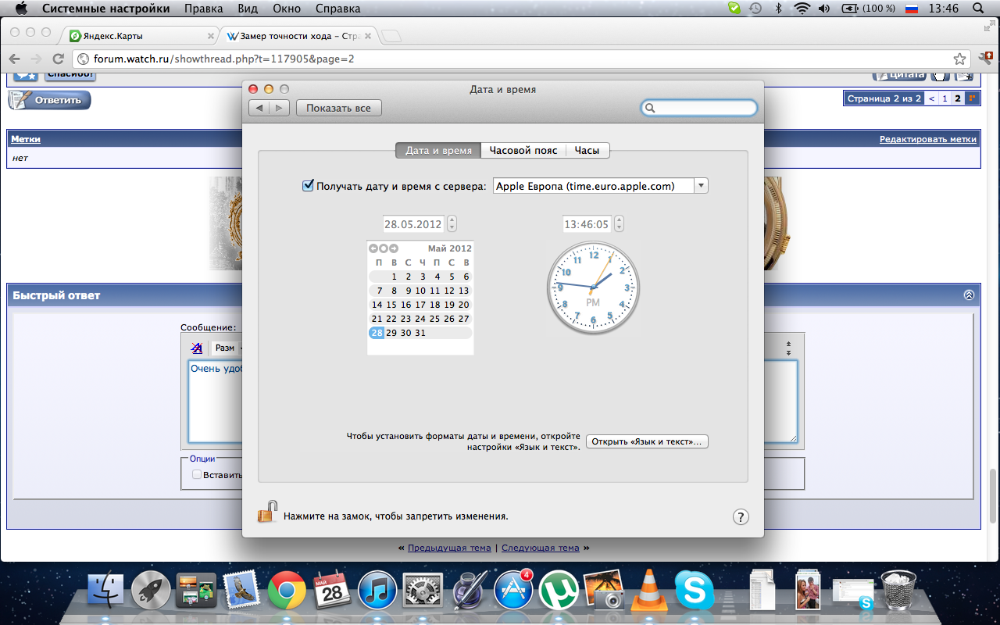The height and width of the screenshot is (625, 1000).
Task: Open the help question mark button
Action: tap(741, 516)
